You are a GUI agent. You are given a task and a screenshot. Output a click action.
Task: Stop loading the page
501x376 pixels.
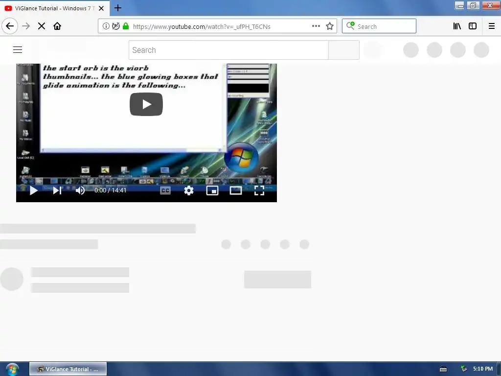click(x=42, y=26)
